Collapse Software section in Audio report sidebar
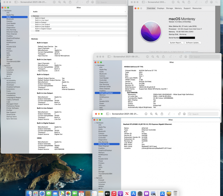The width and height of the screenshot is (223, 196). click(3, 78)
